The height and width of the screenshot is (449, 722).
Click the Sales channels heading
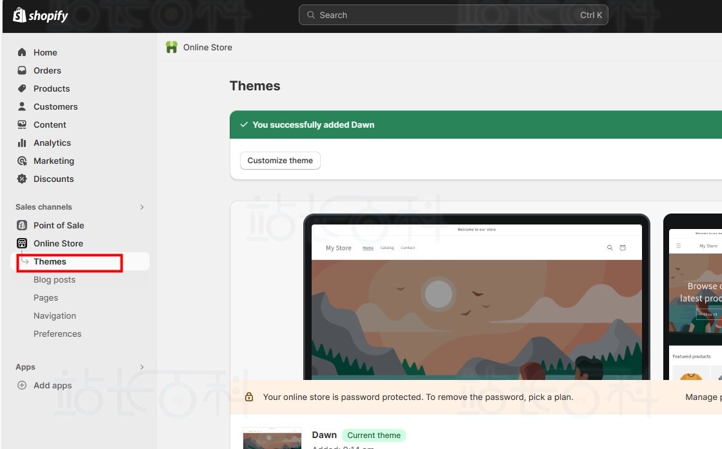[44, 207]
